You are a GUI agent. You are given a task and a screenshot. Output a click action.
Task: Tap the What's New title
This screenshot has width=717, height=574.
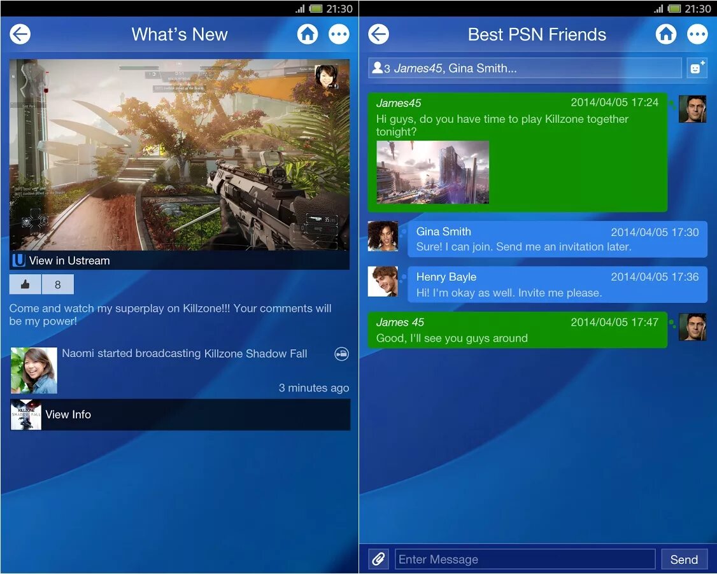180,34
